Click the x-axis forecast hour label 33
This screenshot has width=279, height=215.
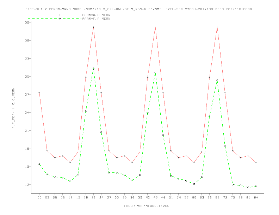tap(124, 197)
